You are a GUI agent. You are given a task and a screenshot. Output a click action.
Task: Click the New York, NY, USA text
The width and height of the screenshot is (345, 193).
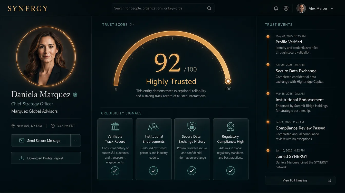[x=29, y=126]
